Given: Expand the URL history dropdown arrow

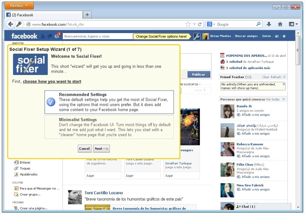Looking at the screenshot, I should point(194,24).
